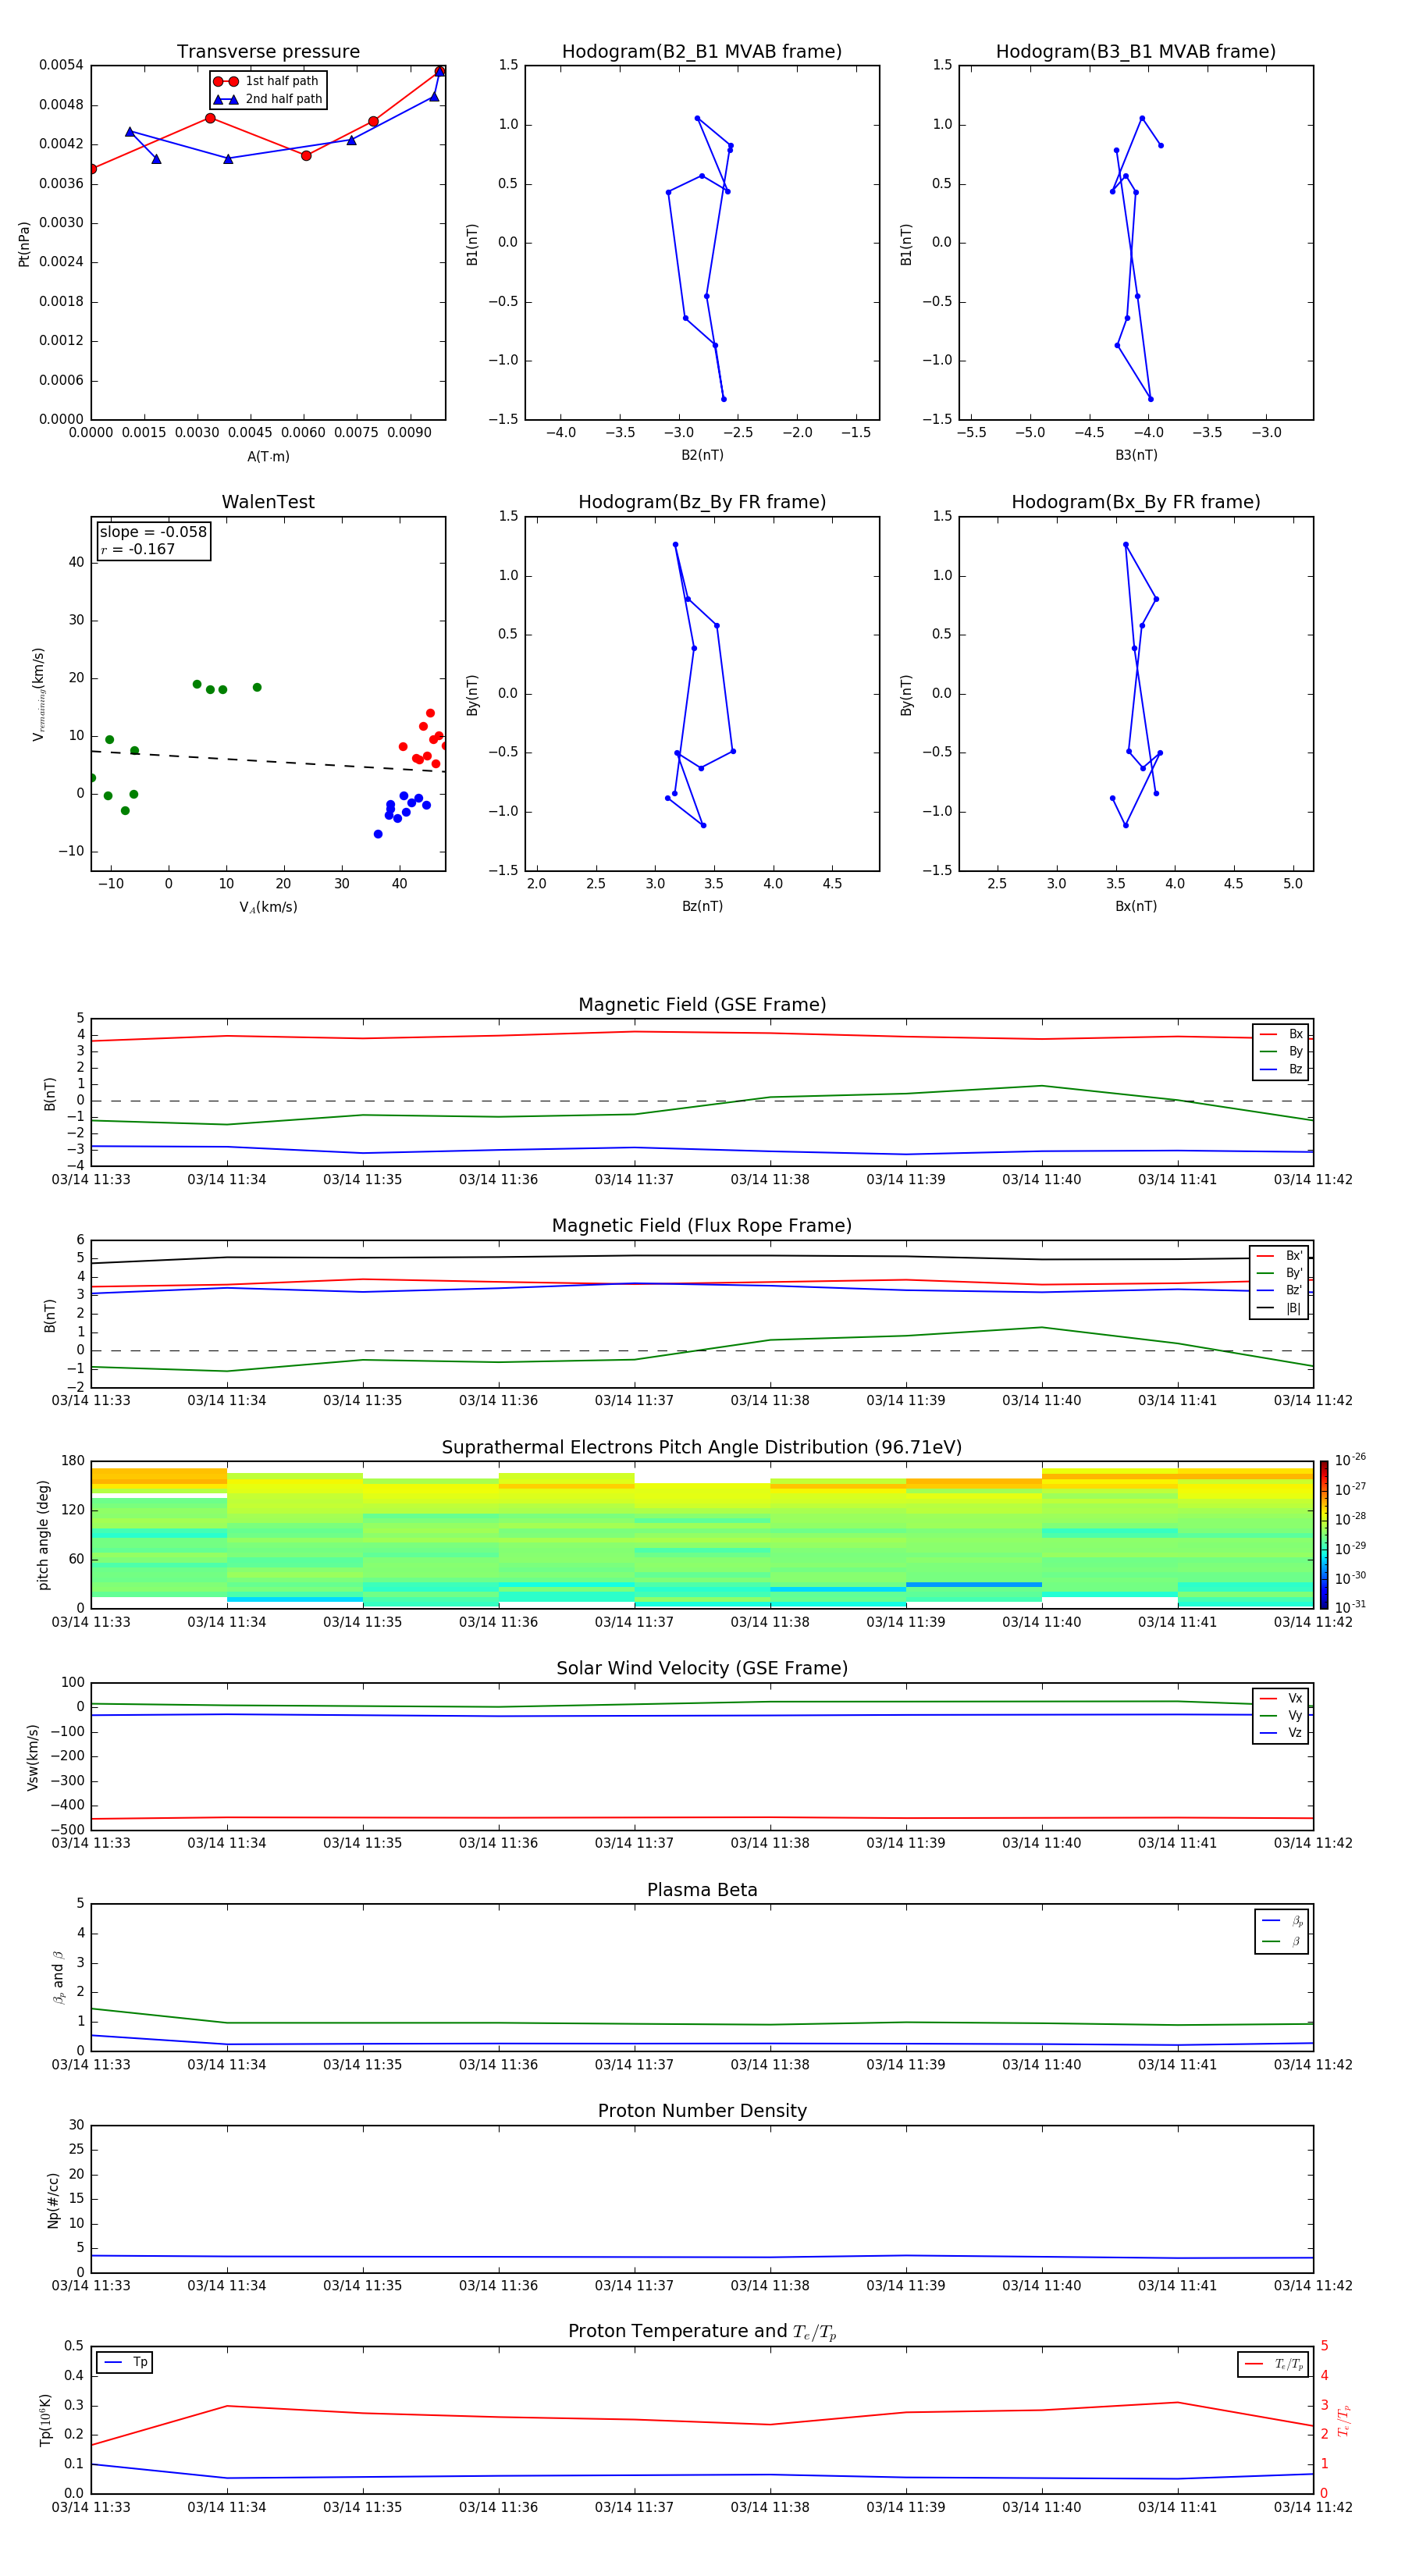The width and height of the screenshot is (1405, 2576).
Task: Select the Vz legend entry in Solar Wind panel
Action: 1281,1732
